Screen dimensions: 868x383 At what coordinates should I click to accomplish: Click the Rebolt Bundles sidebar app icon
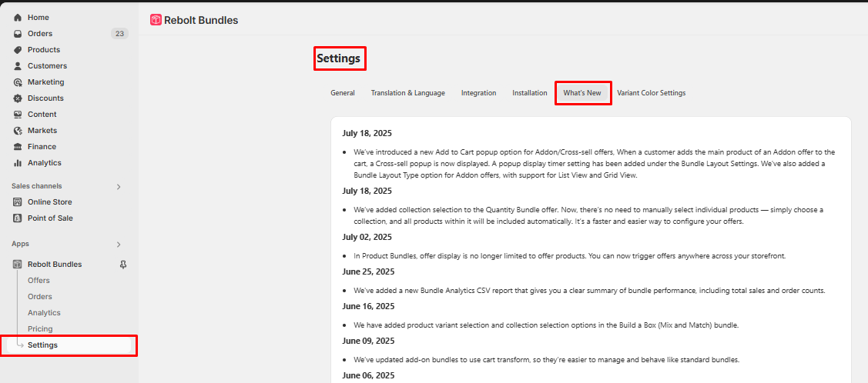tap(18, 264)
